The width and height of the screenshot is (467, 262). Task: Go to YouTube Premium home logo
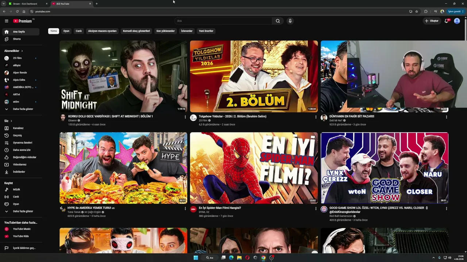(x=23, y=21)
